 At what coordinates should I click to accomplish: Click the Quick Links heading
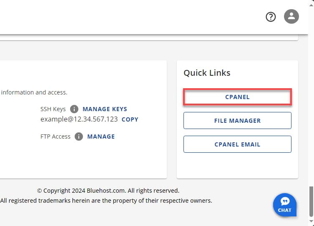(207, 73)
